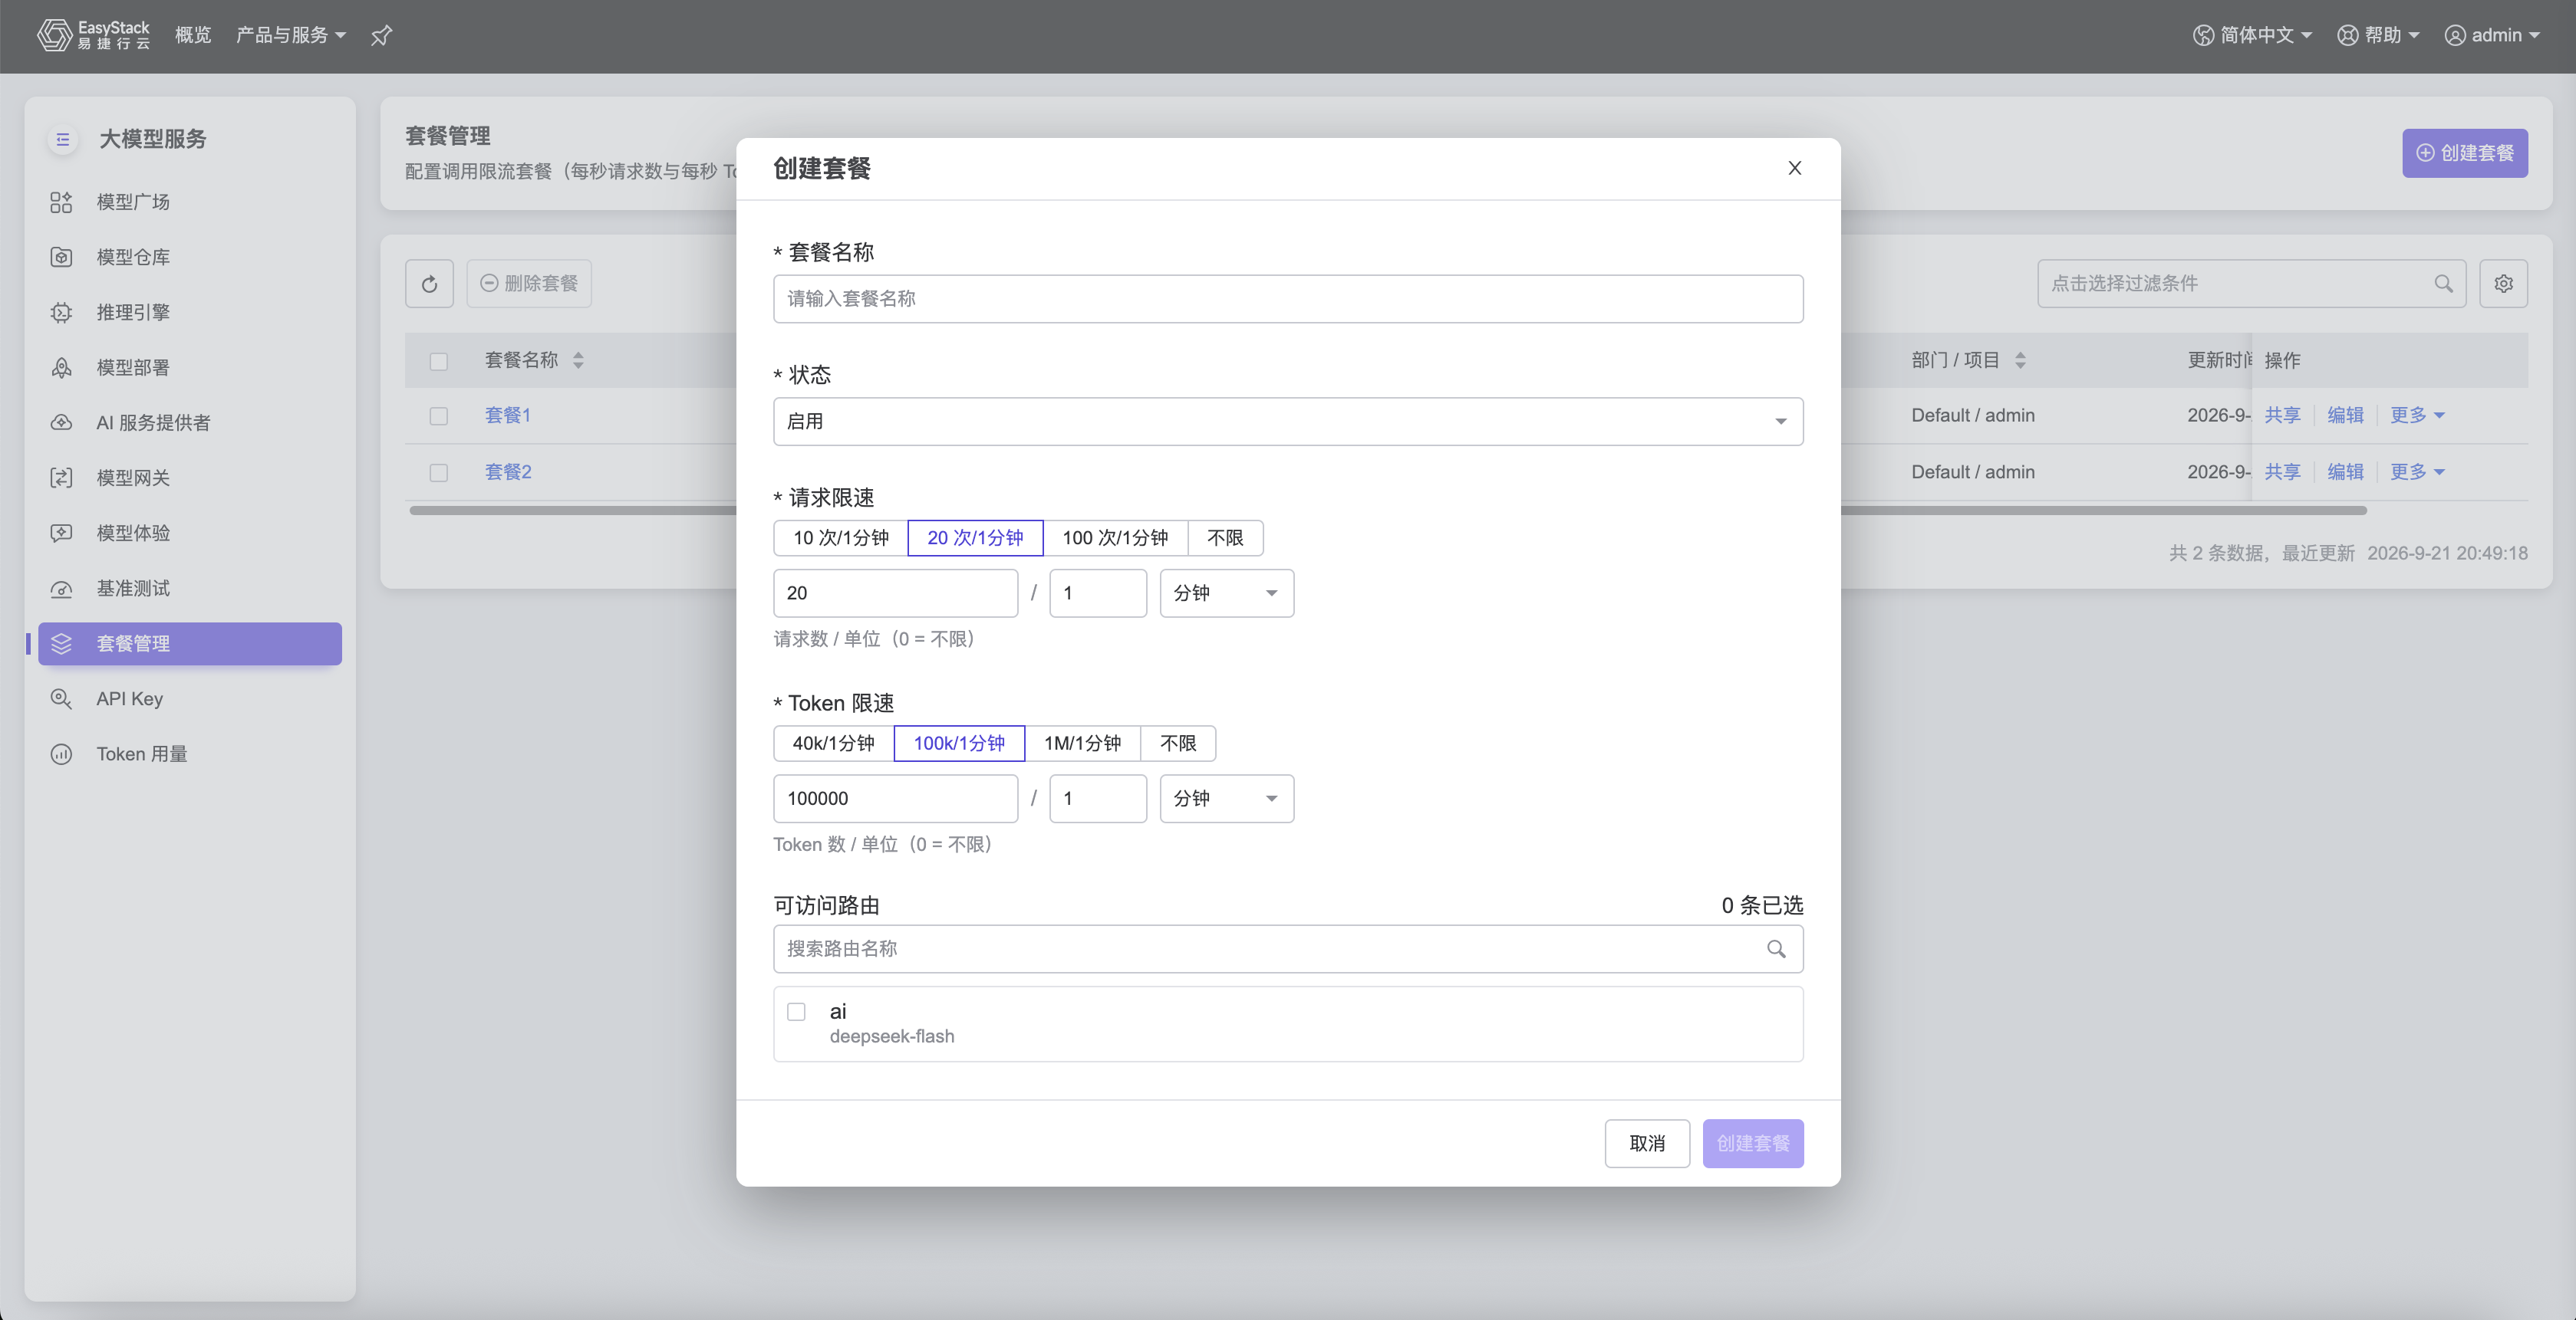The height and width of the screenshot is (1320, 2576).
Task: Open the admin user dropdown
Action: coord(2492,35)
